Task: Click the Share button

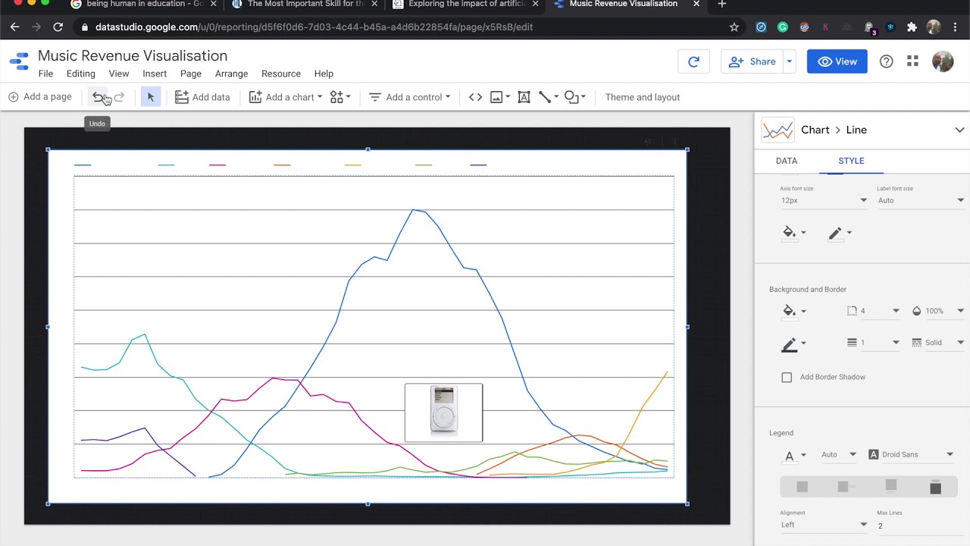Action: 753,61
